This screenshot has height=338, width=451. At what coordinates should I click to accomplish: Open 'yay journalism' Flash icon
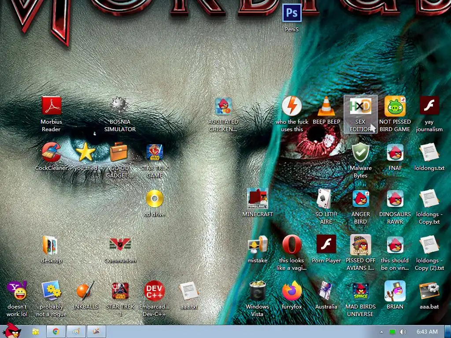click(429, 105)
